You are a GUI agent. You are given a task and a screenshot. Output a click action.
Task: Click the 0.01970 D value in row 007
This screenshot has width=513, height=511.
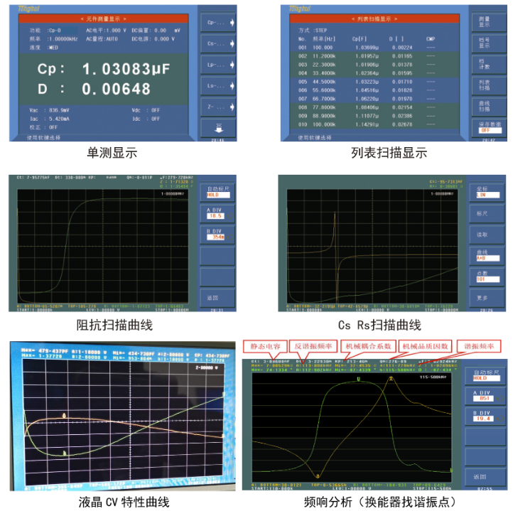point(402,99)
